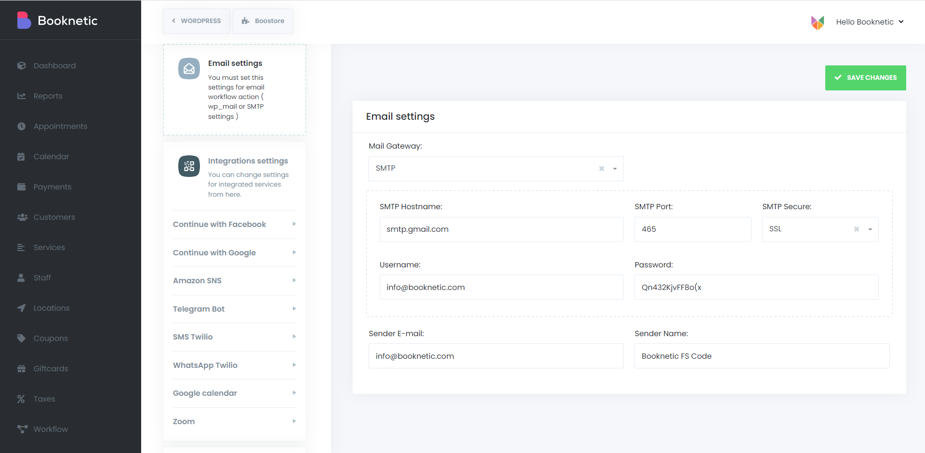Clear the Mail Gateway selection x
The image size is (925, 453).
[601, 169]
